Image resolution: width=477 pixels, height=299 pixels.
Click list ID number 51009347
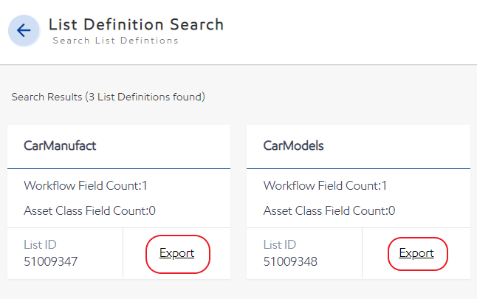click(50, 261)
